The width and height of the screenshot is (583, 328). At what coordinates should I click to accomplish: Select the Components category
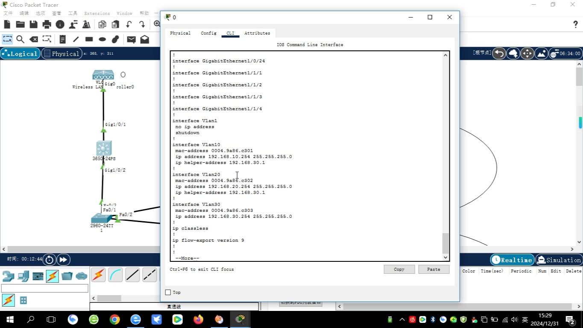(38, 276)
